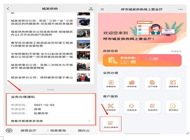Screen dimensions: 190x140
Task: Open 缴费查询 search icon
Action: click(173, 84)
